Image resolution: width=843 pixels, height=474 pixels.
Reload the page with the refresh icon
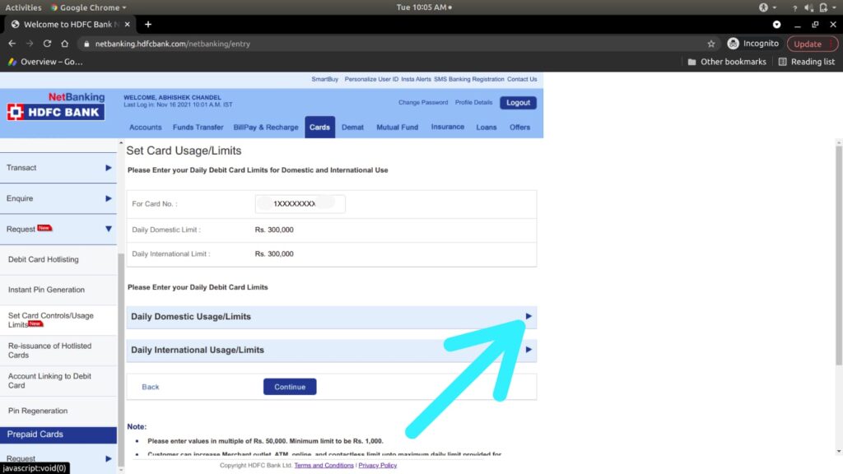47,44
